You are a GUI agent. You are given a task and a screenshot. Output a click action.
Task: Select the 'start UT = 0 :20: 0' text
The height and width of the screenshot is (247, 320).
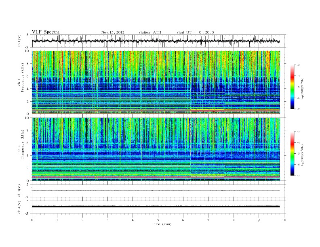[195, 32]
